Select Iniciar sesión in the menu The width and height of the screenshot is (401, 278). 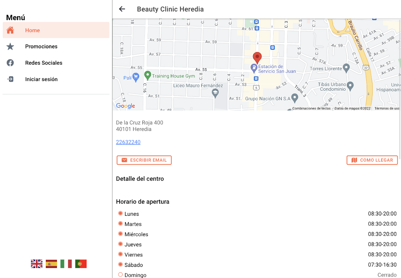(x=56, y=79)
